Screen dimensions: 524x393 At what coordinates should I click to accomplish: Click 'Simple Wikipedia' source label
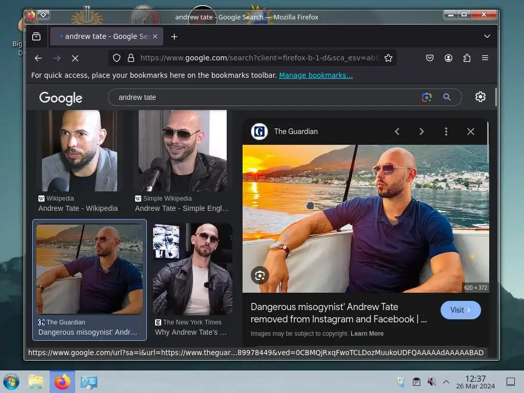tap(167, 199)
